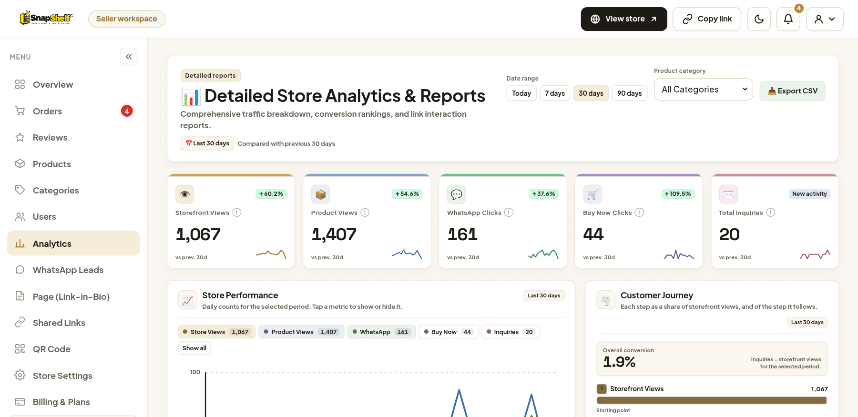Select the Today date range

[521, 93]
